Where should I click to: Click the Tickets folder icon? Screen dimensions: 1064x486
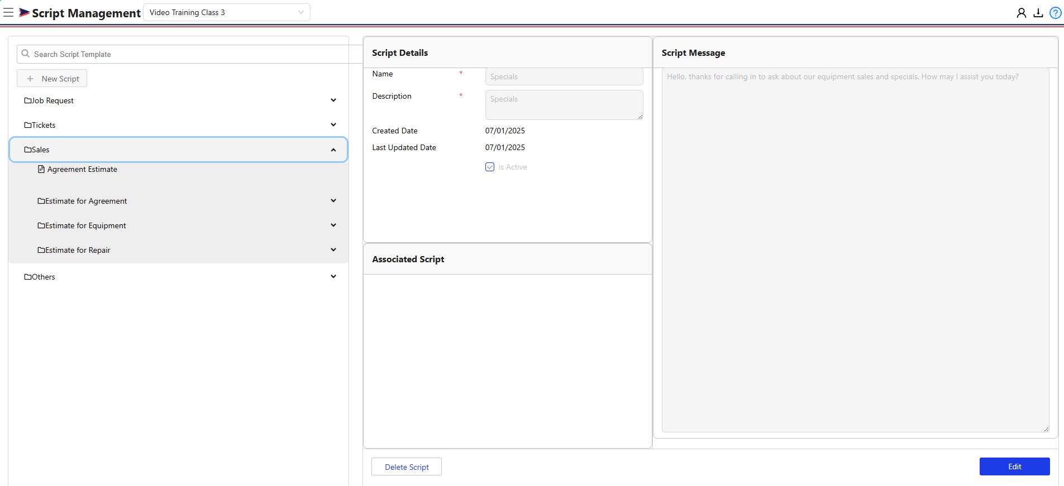(x=28, y=125)
